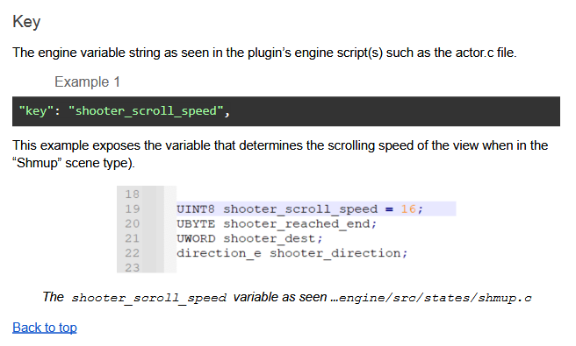
Task: Click line number 21 in the gutter
Action: tap(133, 238)
